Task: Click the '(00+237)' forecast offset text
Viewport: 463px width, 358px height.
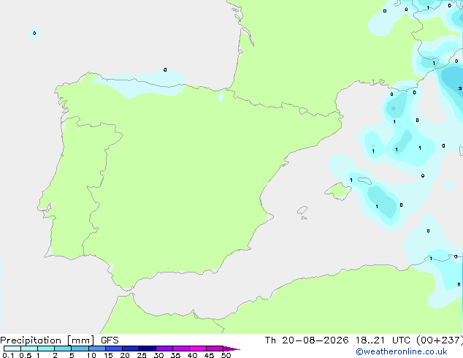Action: tap(440, 340)
